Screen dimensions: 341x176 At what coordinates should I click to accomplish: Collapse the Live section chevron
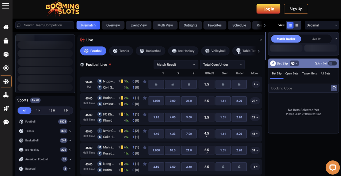pyautogui.click(x=261, y=40)
